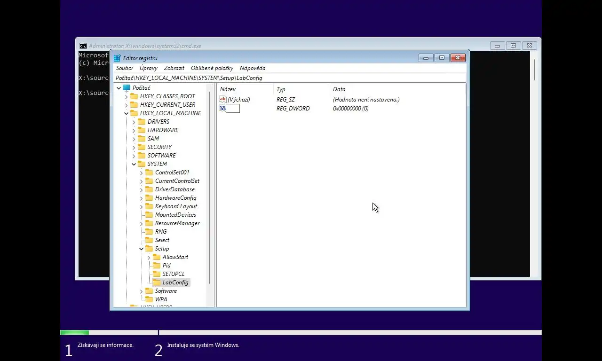Maximize the Editor registru window
This screenshot has height=361, width=602.
point(442,58)
